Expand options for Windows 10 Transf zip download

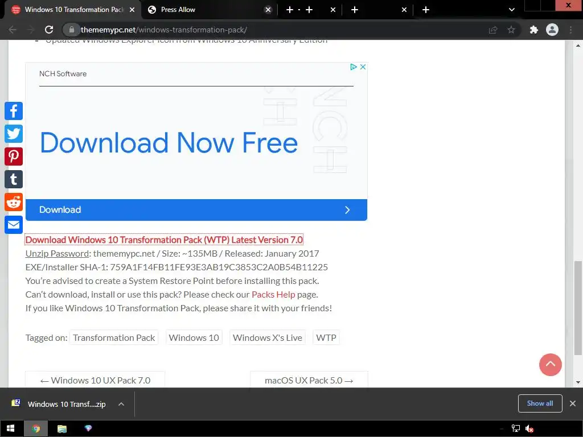click(121, 404)
